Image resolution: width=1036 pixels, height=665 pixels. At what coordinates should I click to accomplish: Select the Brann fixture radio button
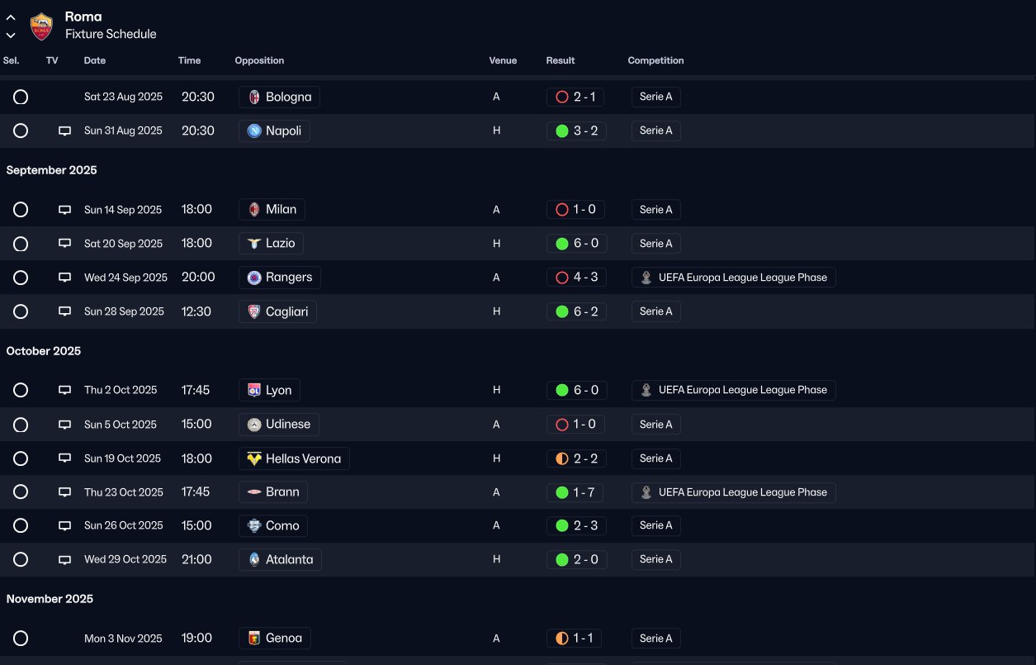[21, 492]
